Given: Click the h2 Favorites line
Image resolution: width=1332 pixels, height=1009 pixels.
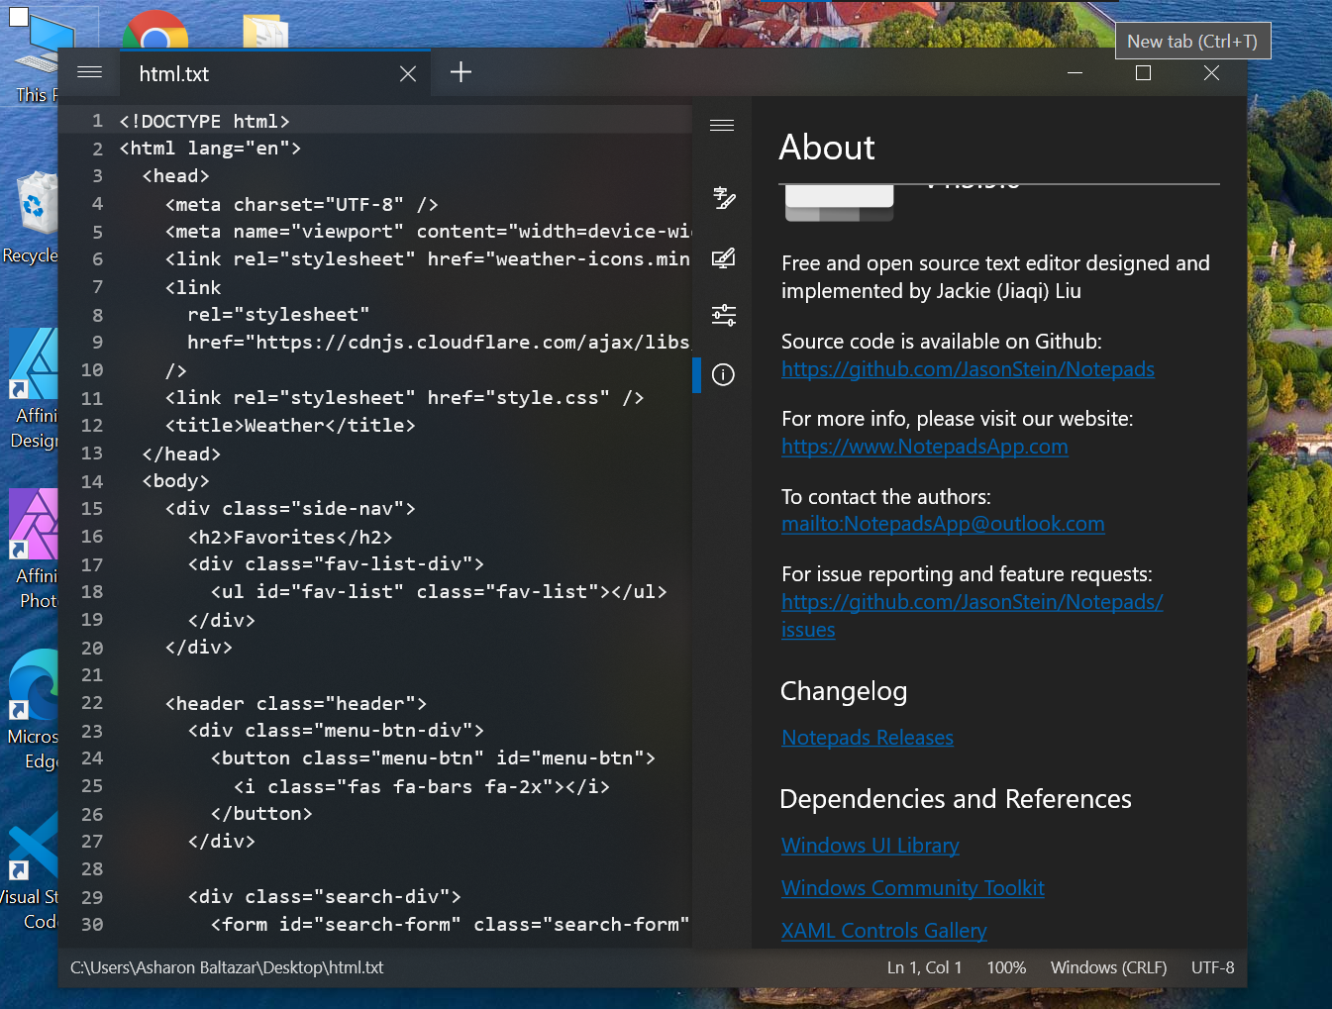Looking at the screenshot, I should coord(290,537).
